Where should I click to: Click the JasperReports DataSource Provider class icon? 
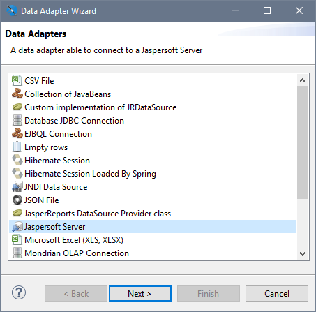17,214
